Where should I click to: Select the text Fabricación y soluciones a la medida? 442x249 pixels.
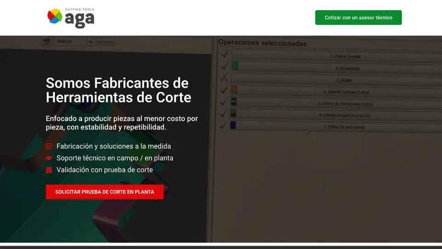click(114, 146)
